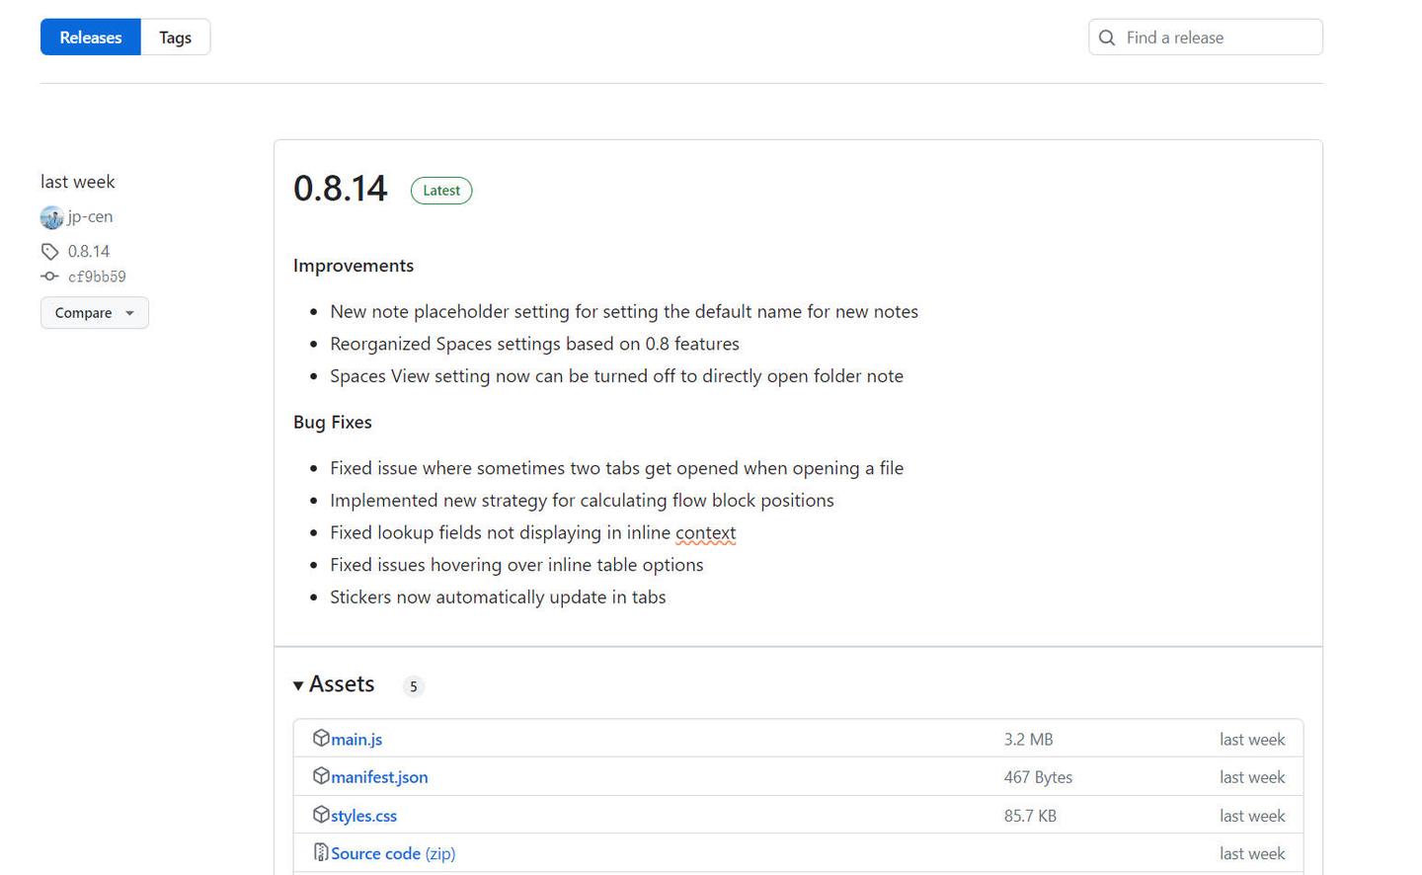The image size is (1422, 875).
Task: Download the styles.css file
Action: 363,816
